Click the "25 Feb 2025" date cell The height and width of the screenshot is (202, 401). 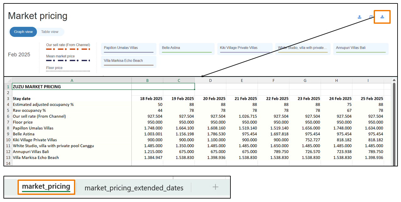tap(368, 99)
